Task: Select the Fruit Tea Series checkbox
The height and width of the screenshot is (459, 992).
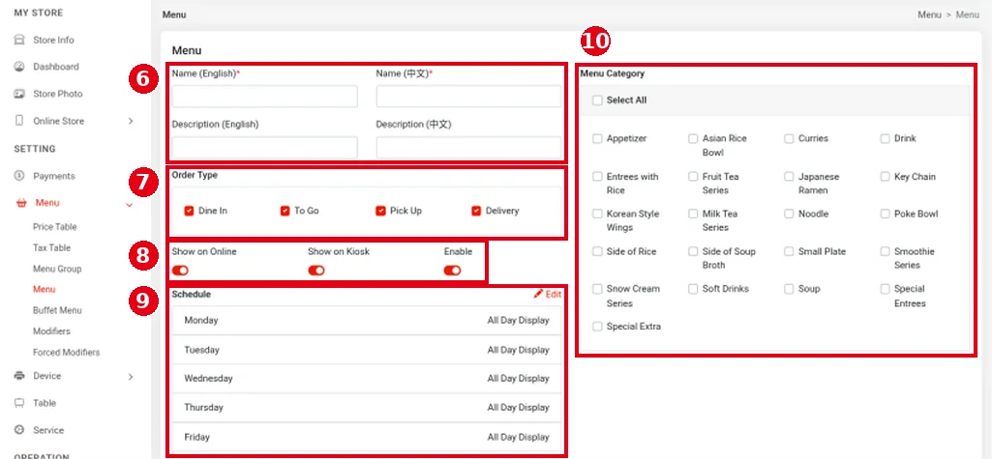Action: (693, 177)
